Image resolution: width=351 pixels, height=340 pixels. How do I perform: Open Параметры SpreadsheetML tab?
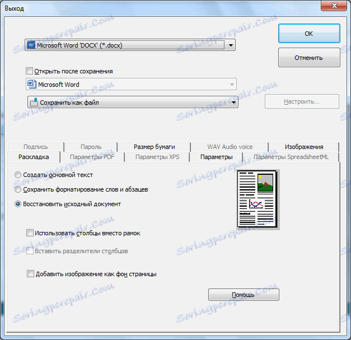coord(291,157)
